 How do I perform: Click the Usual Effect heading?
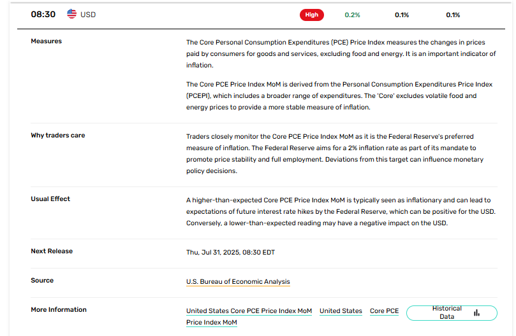click(x=50, y=199)
